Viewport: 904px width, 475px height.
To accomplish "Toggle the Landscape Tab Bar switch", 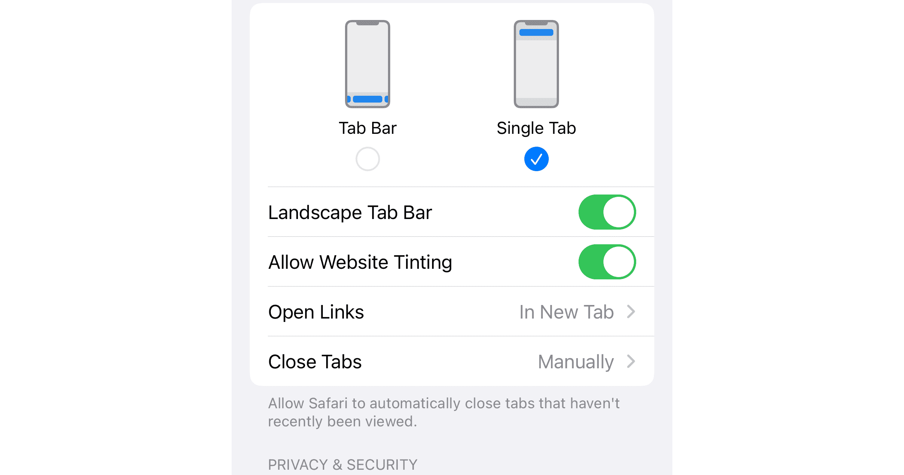I will pyautogui.click(x=608, y=211).
